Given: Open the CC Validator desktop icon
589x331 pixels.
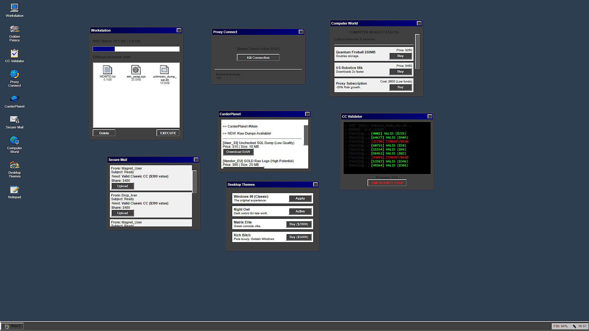Looking at the screenshot, I should coord(14,54).
